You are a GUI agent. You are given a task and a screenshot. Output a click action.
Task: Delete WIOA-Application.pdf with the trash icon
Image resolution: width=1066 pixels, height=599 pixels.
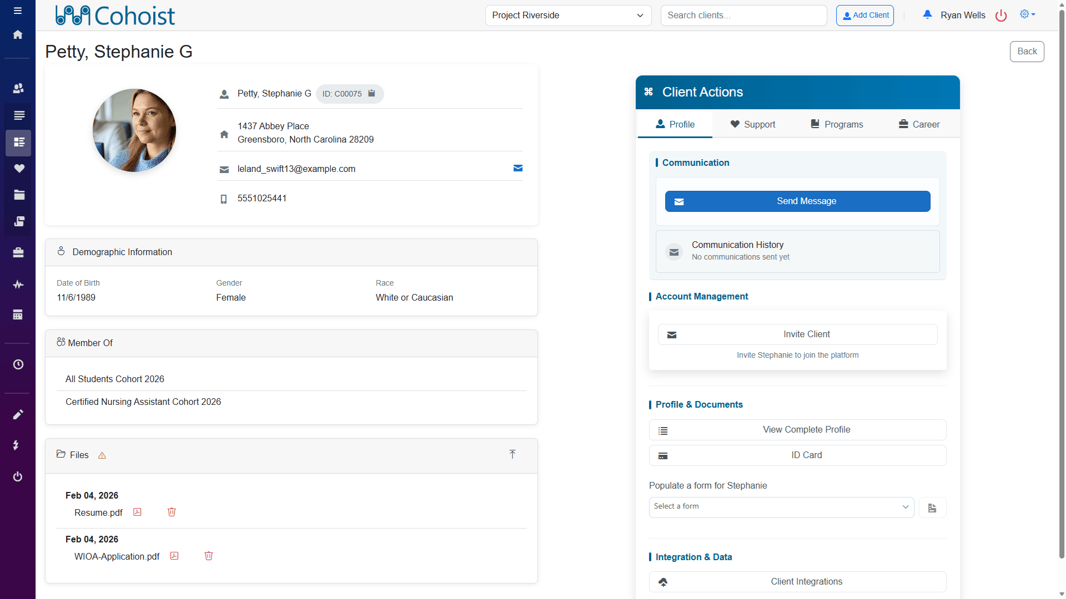pyautogui.click(x=209, y=556)
